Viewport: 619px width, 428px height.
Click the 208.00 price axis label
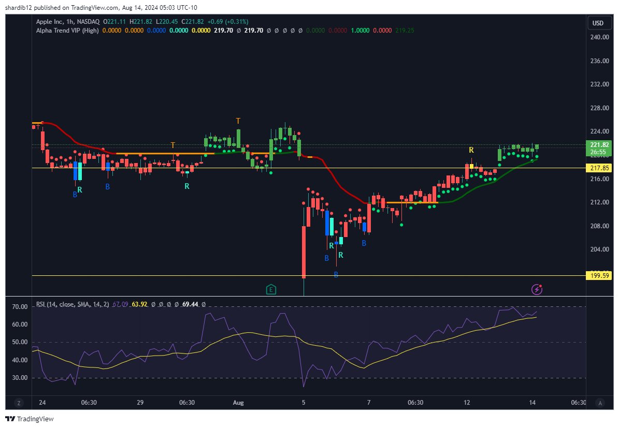(x=599, y=226)
